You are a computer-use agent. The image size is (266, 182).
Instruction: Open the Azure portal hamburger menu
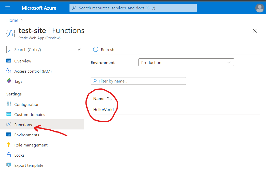pyautogui.click(x=8, y=8)
